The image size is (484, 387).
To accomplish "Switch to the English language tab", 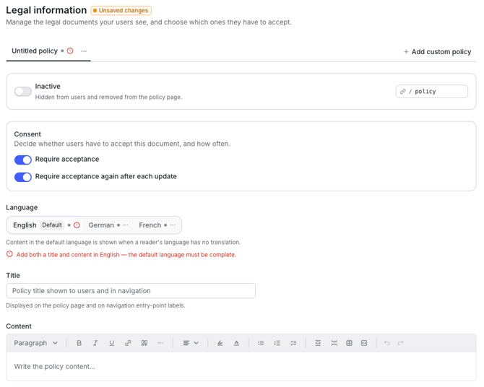I will [25, 225].
